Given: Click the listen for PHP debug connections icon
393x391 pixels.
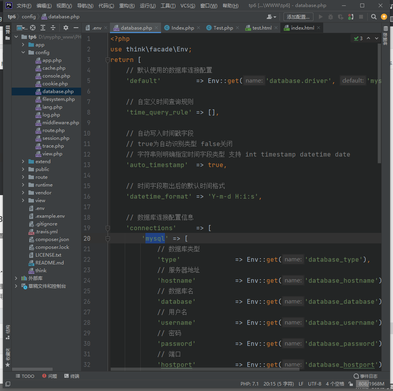Looking at the screenshot, I should (351, 17).
